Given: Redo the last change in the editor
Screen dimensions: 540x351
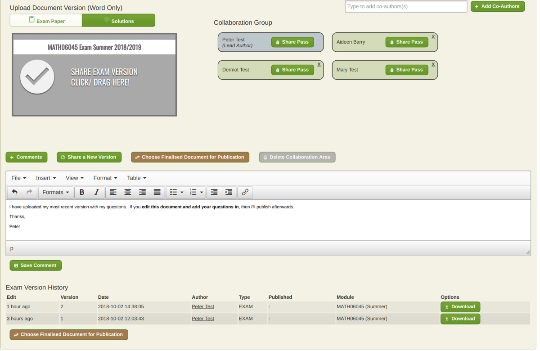Looking at the screenshot, I should pyautogui.click(x=28, y=192).
